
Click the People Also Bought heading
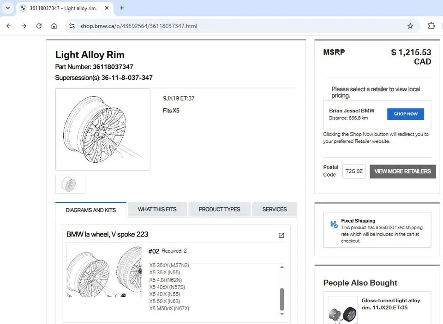pyautogui.click(x=360, y=283)
